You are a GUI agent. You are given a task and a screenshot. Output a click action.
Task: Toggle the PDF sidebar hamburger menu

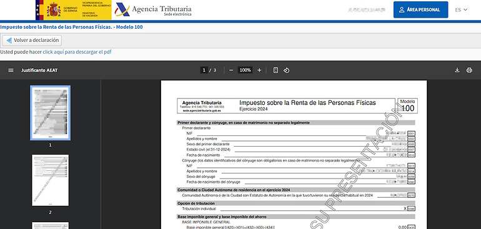(x=11, y=71)
